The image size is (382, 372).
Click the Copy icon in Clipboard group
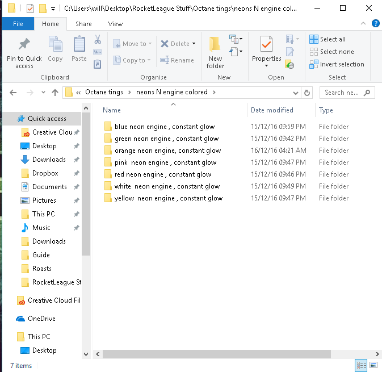[55, 44]
